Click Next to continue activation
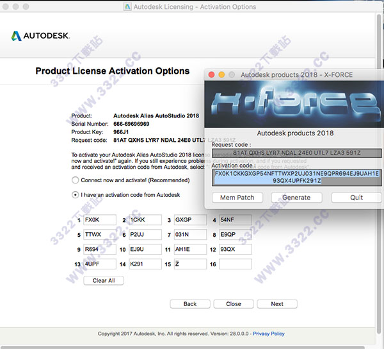 [277, 304]
